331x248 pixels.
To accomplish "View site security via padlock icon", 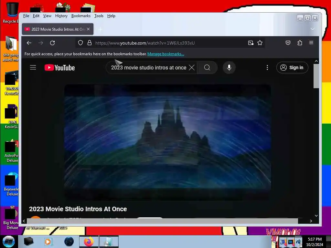I will click(90, 43).
